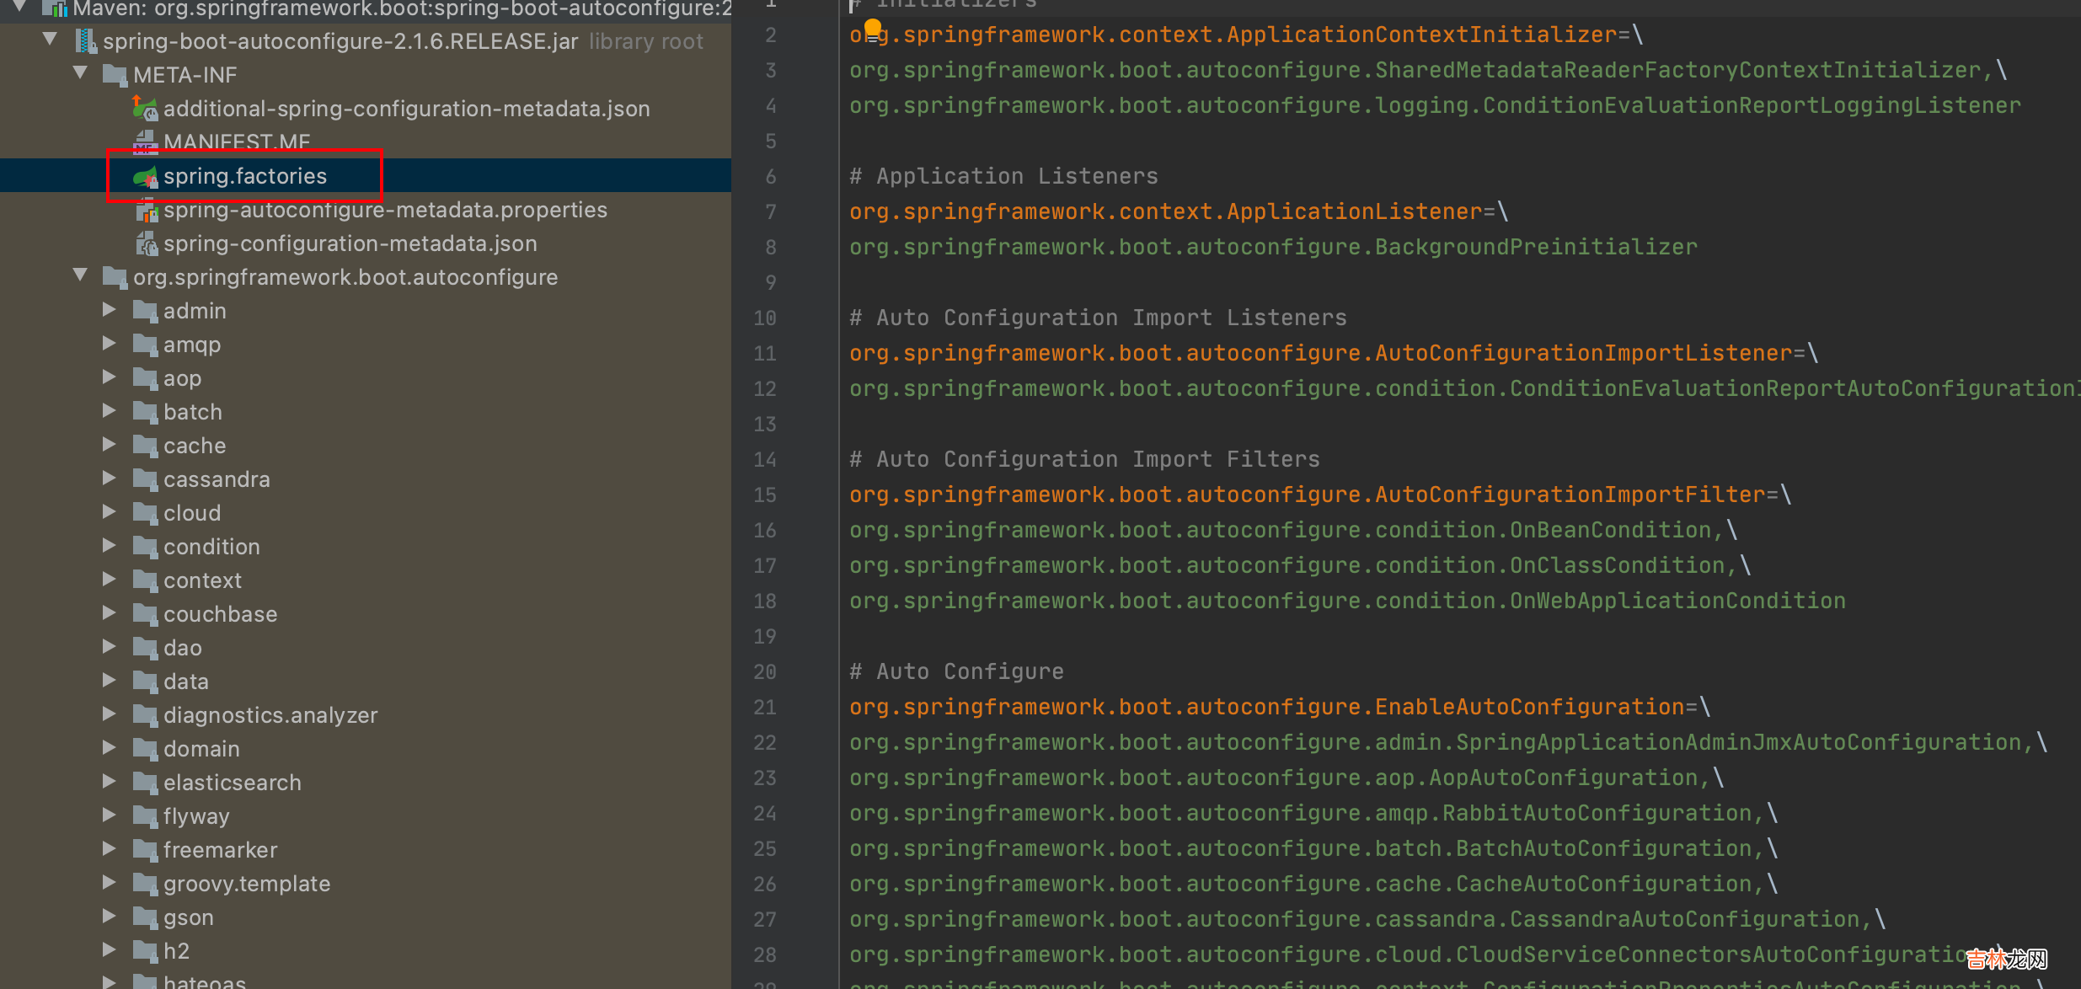Click OnWebApplicationCondition value on line 18
The image size is (2081, 989).
click(x=1348, y=601)
